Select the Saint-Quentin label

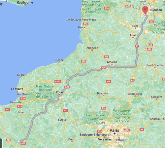pyautogui.click(x=155, y=65)
